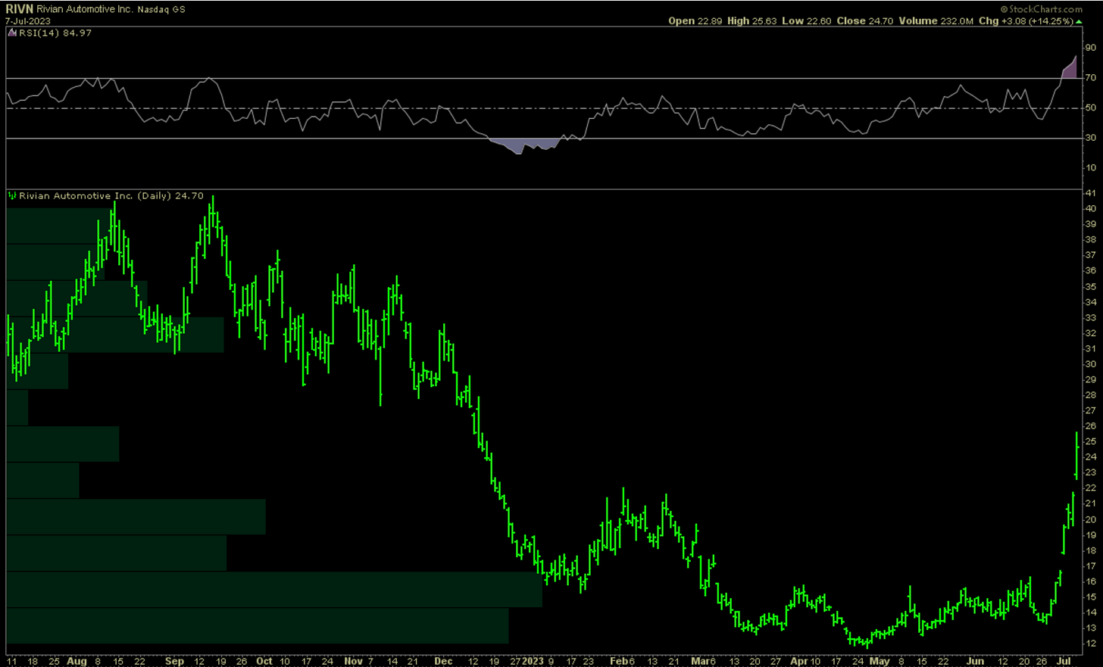The image size is (1103, 667).
Task: Click the latest price bar near 25
Action: (1076, 455)
